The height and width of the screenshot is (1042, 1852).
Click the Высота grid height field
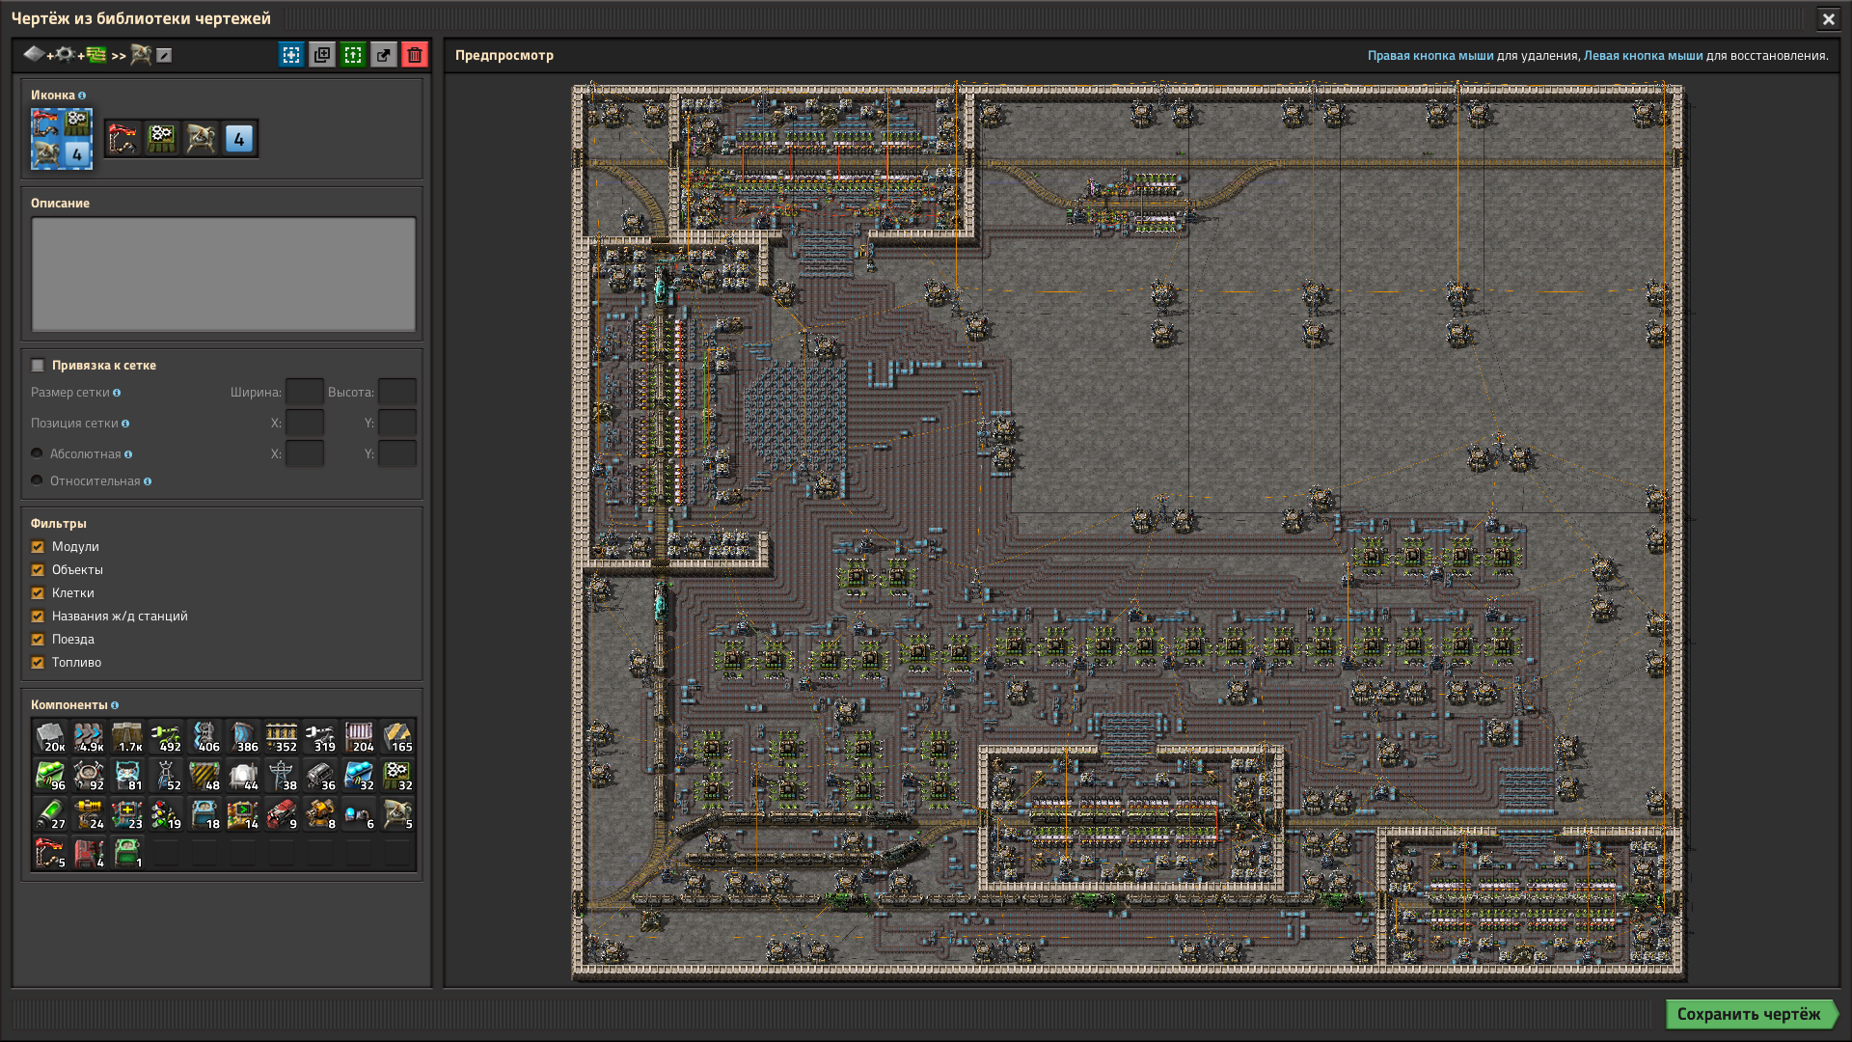(x=397, y=392)
